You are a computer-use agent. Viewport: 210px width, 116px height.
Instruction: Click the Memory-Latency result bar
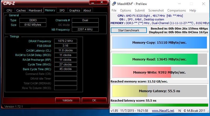(x=159, y=91)
